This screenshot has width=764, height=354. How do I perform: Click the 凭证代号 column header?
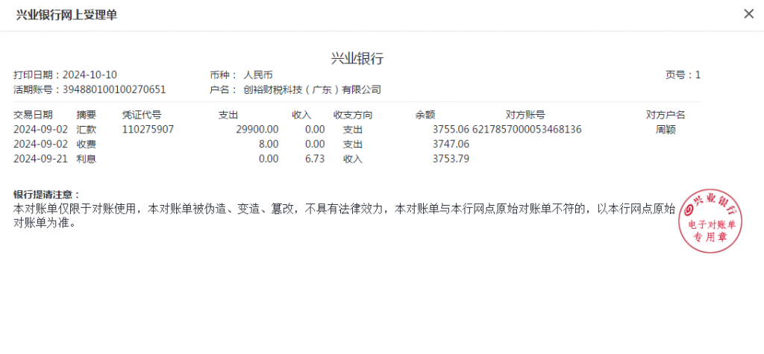141,116
